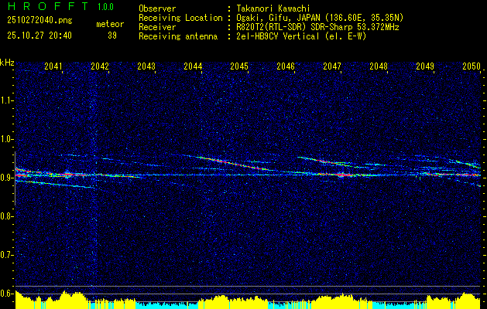Click the meteor count label
This screenshot has width=487, height=309.
pos(110,24)
